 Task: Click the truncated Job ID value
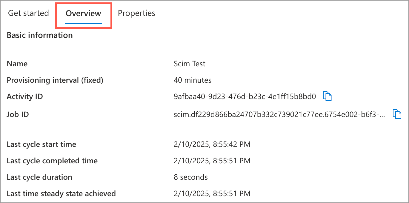(x=279, y=114)
